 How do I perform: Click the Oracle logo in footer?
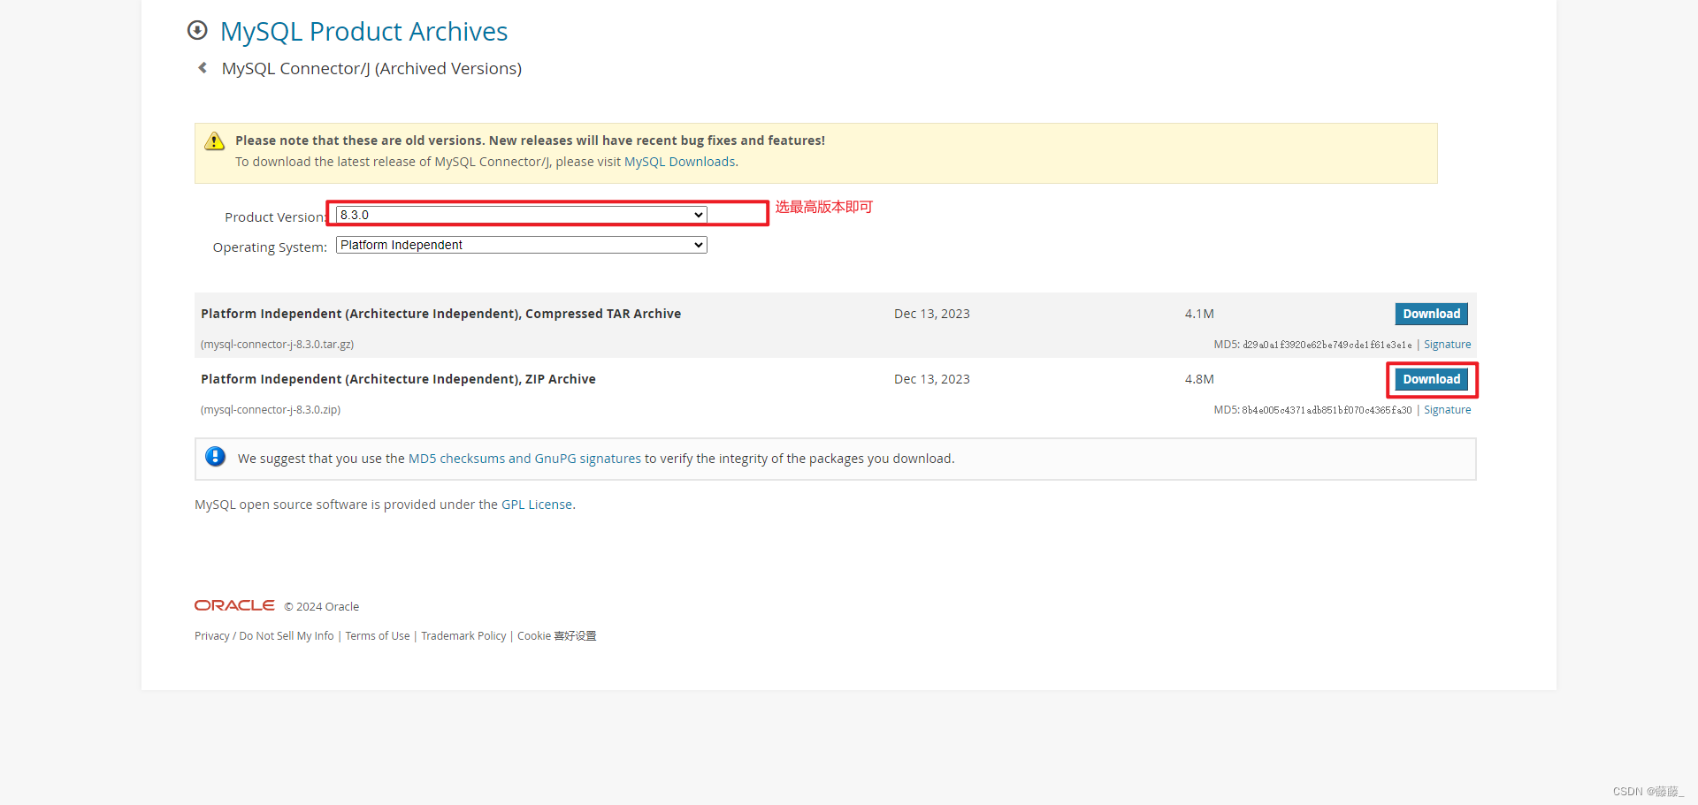(x=234, y=605)
